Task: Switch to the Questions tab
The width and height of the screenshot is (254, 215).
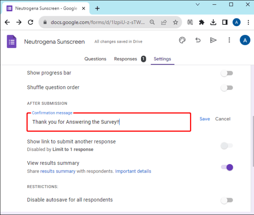Action: click(x=95, y=59)
